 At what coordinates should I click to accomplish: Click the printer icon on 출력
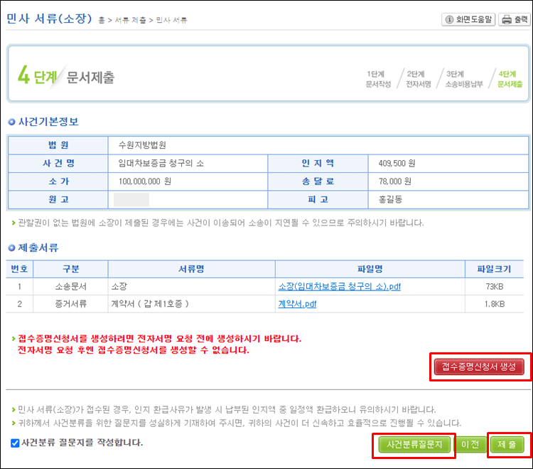coord(507,20)
